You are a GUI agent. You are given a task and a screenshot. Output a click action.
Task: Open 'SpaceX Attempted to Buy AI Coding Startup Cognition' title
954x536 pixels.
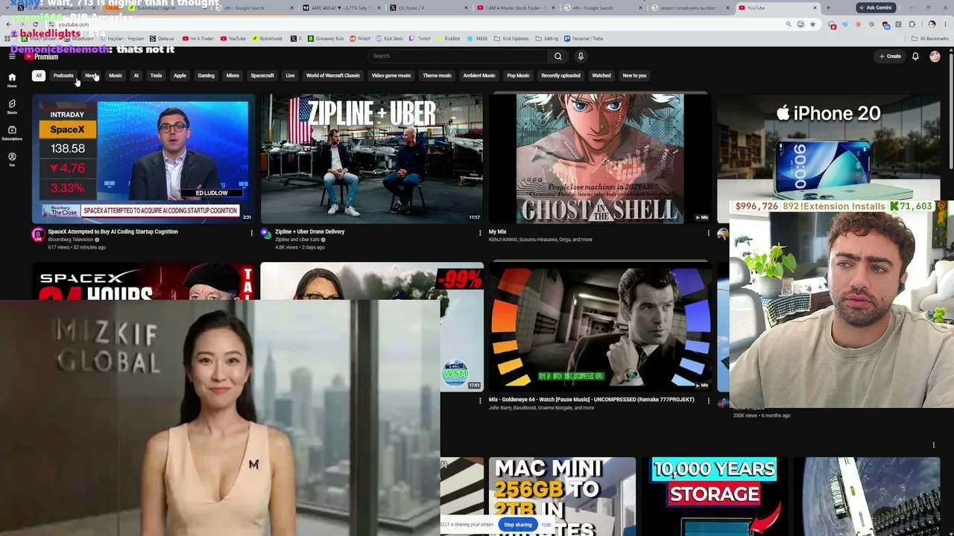click(x=113, y=232)
